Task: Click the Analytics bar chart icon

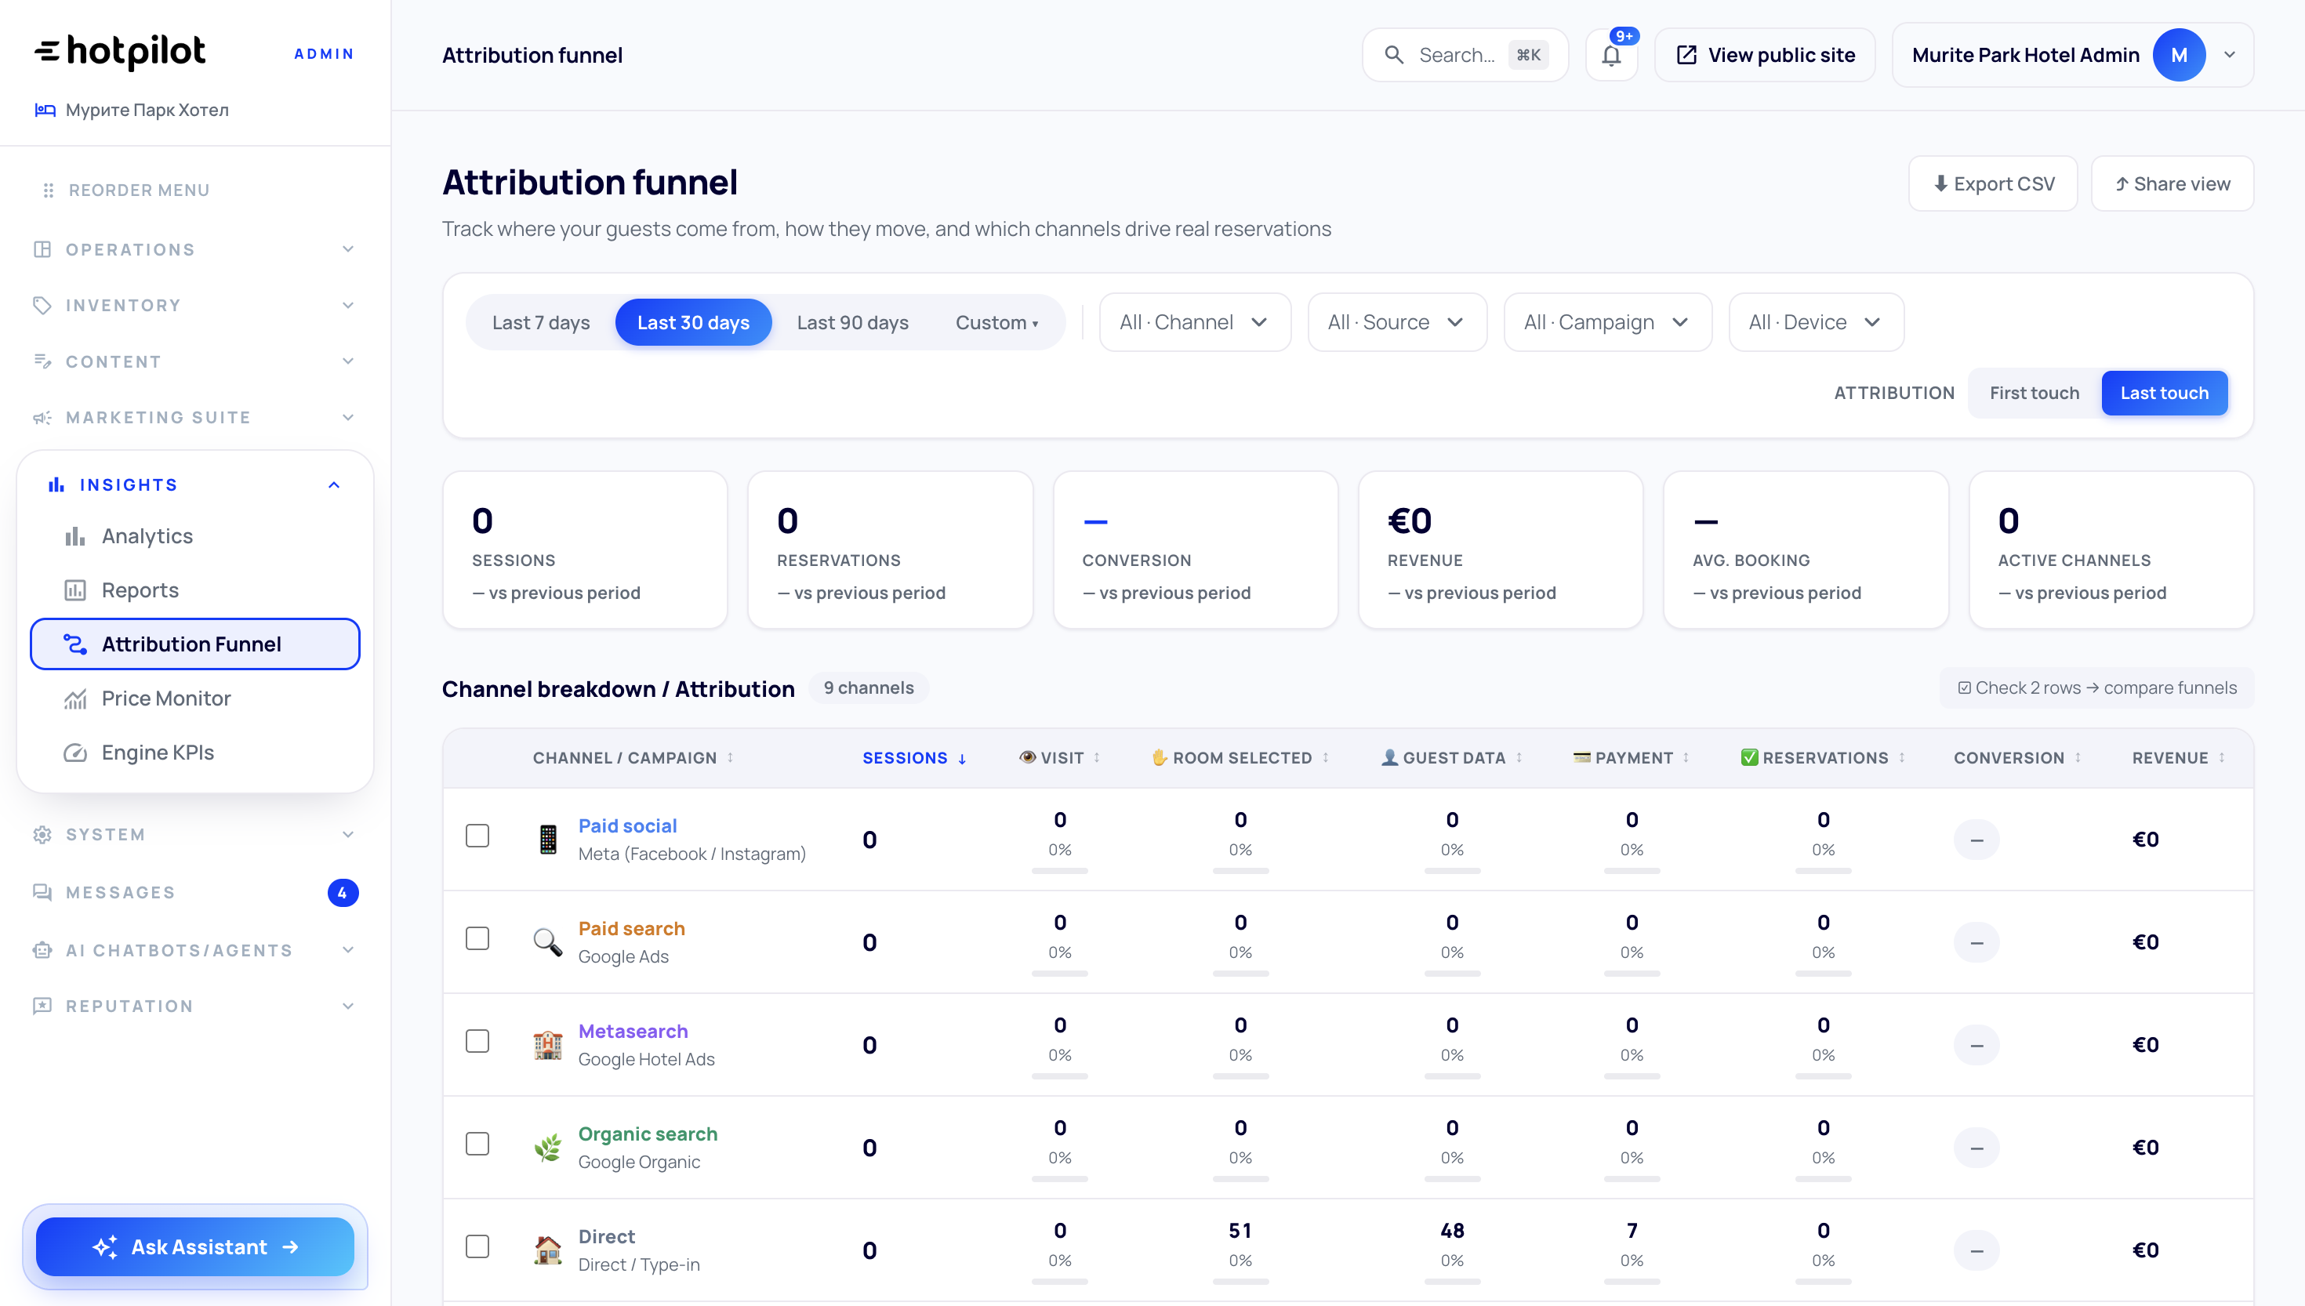Action: [75, 536]
